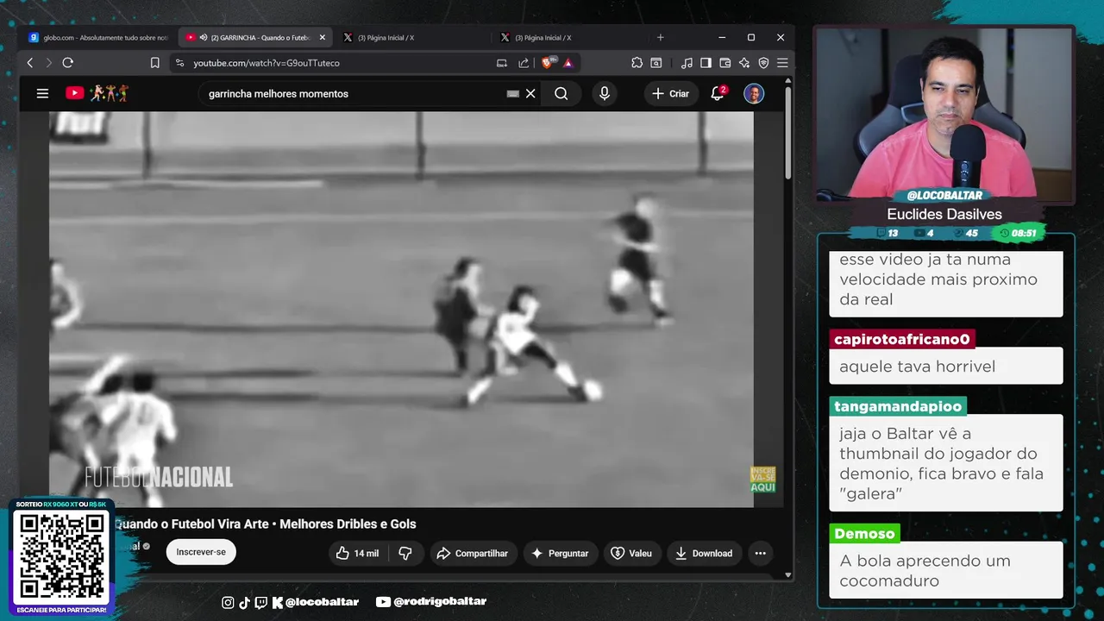
Task: Dislike the video with thumbs down
Action: coord(405,553)
